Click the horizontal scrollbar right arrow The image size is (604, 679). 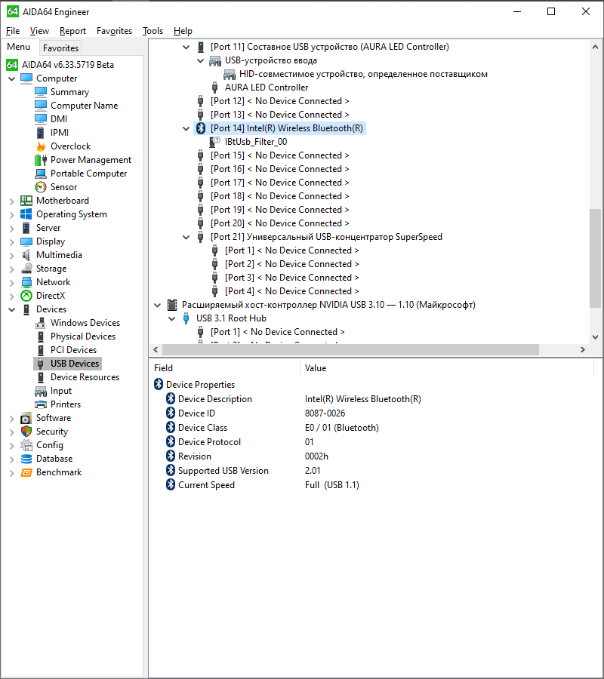coord(583,349)
